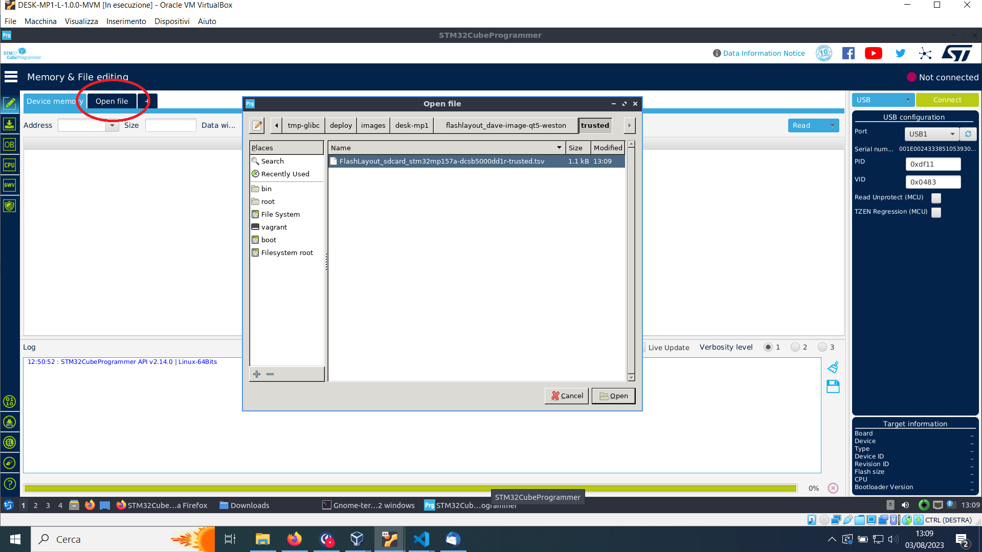Enable TZEN Regression (MCU) checkbox
This screenshot has height=552, width=982.
(936, 212)
